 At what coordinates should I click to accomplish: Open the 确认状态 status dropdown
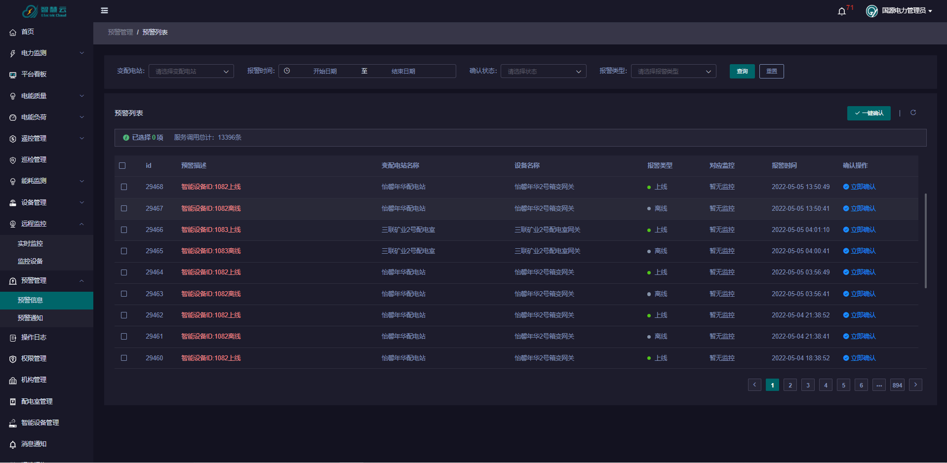543,72
